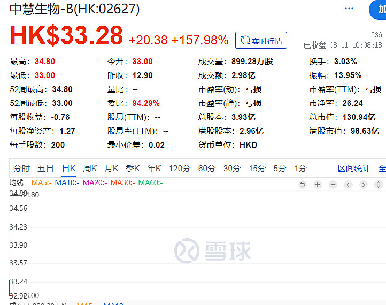Zoom out chart with minus icon
The height and width of the screenshot is (305, 386).
point(333,185)
